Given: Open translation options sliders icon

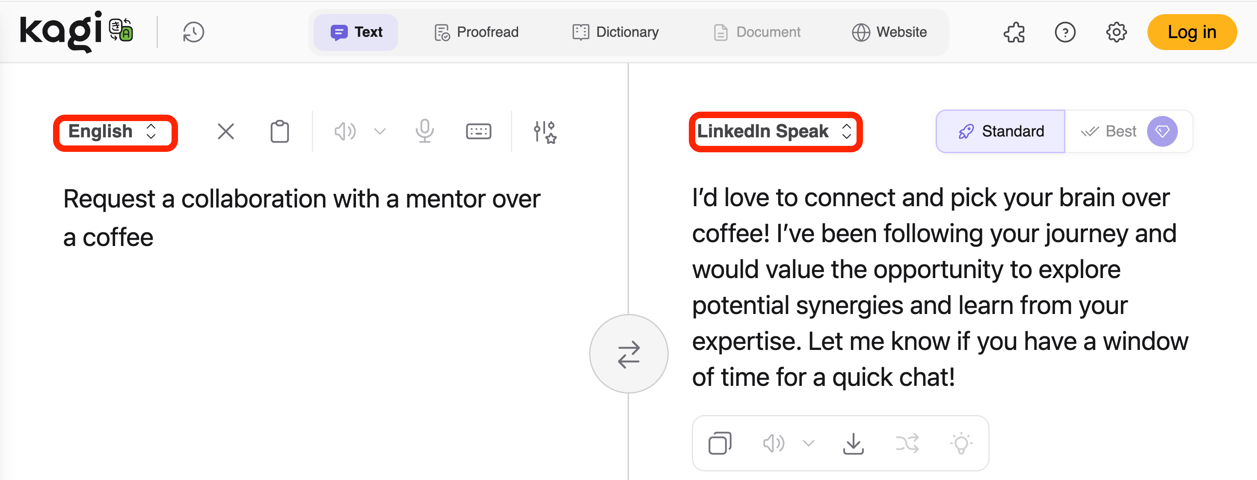Looking at the screenshot, I should pos(545,132).
